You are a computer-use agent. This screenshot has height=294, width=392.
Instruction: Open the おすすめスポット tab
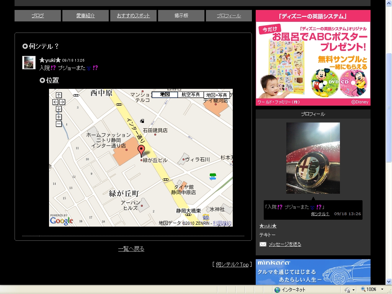tap(133, 15)
